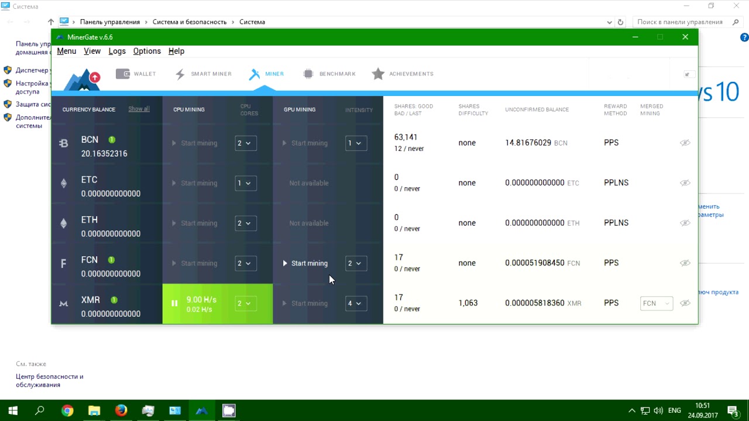Toggle ETH row visibility eye
The image size is (749, 421).
[685, 223]
